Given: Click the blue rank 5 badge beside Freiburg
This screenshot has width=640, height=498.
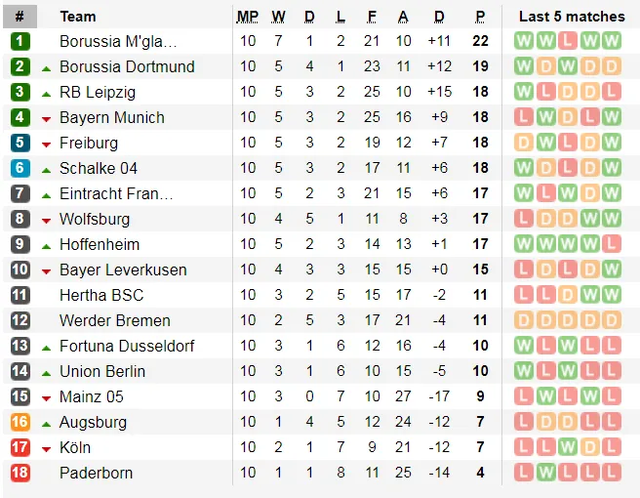Looking at the screenshot, I should pyautogui.click(x=20, y=143).
